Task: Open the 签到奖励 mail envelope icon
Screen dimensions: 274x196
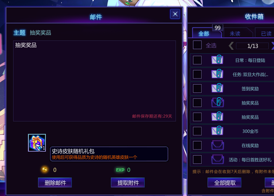Action: pos(217,88)
